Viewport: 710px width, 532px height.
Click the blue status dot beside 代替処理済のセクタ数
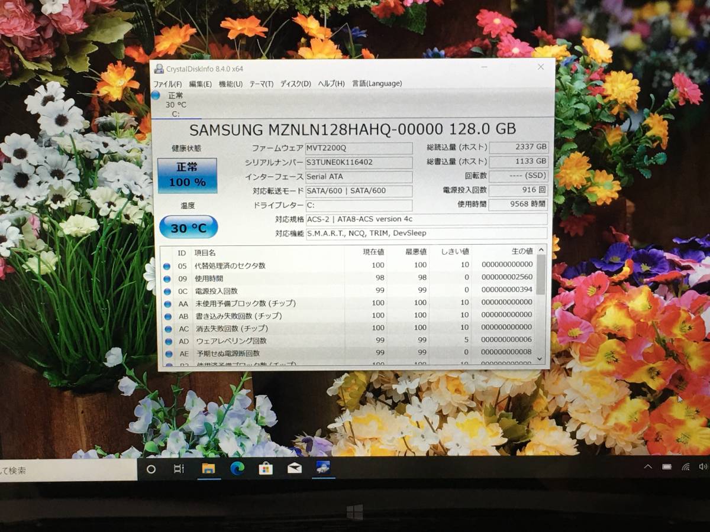tap(167, 265)
